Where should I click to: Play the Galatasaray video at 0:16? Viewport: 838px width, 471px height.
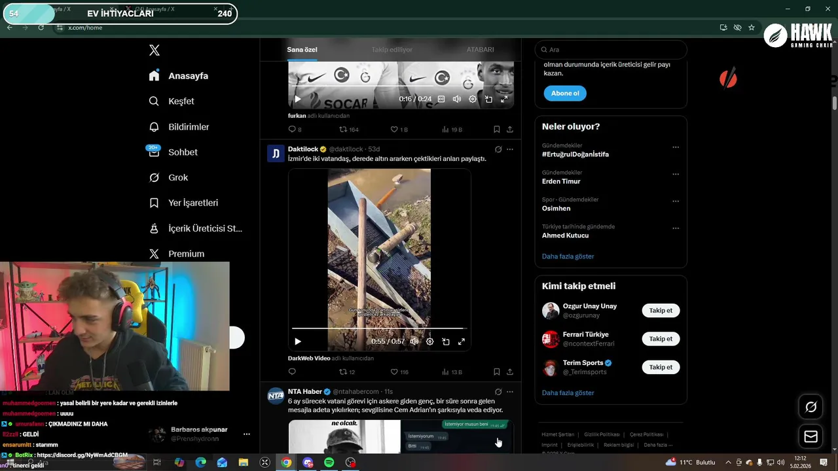297,99
